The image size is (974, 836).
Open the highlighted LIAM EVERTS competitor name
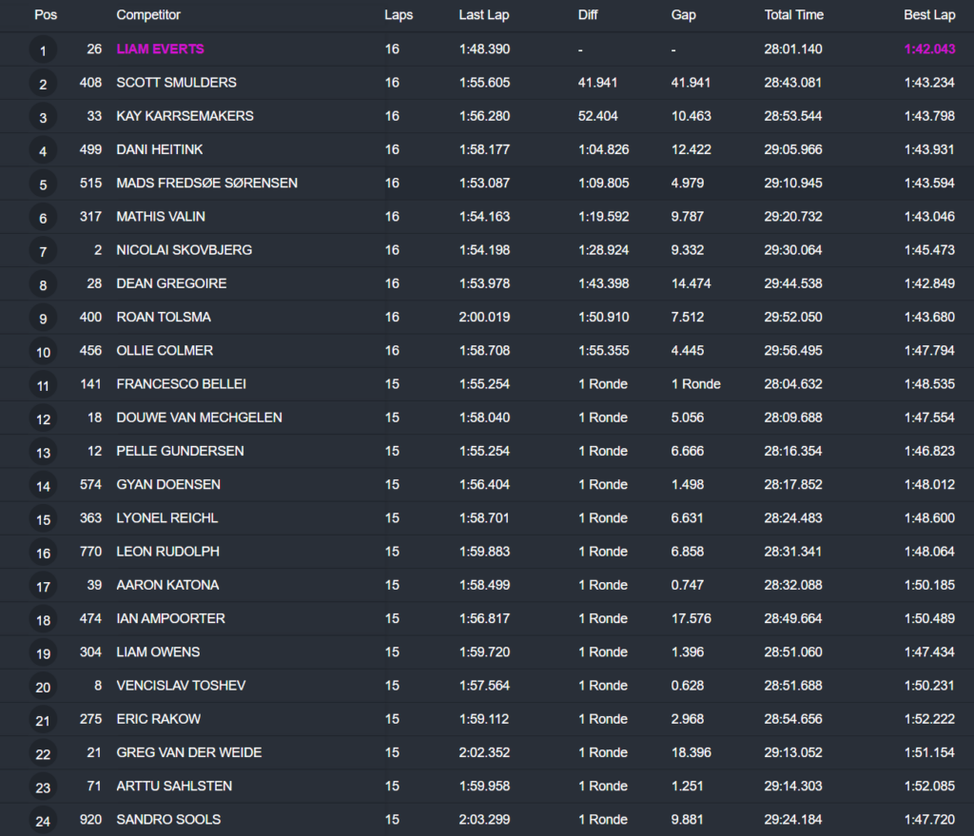coord(160,49)
